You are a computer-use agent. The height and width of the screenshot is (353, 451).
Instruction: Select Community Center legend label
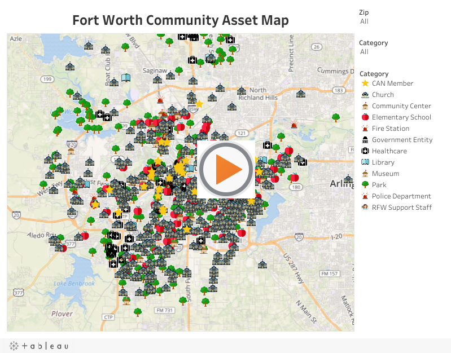[x=401, y=106]
